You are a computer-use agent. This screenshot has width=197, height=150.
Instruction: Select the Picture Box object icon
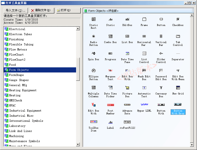coord(127,88)
